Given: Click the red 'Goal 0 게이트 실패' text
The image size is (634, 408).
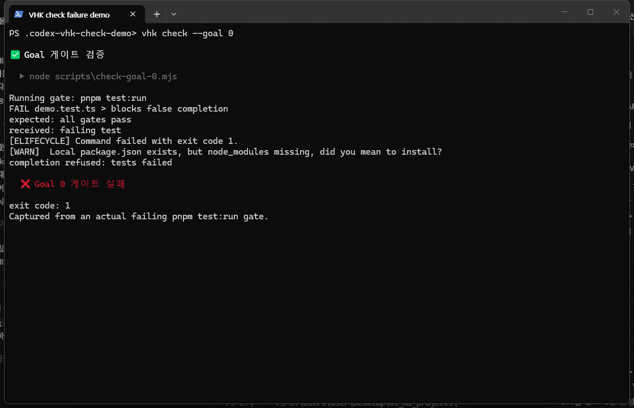Looking at the screenshot, I should pyautogui.click(x=80, y=184).
